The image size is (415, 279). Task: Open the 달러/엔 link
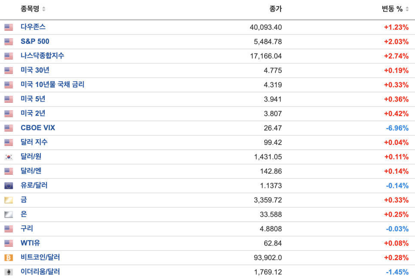(31, 171)
